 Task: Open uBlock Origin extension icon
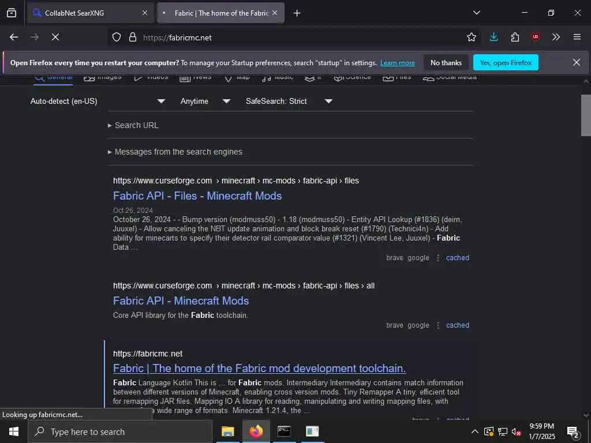click(536, 37)
